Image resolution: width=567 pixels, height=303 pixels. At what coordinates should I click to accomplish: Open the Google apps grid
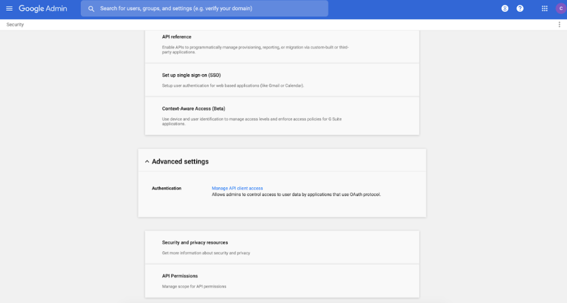pyautogui.click(x=545, y=8)
